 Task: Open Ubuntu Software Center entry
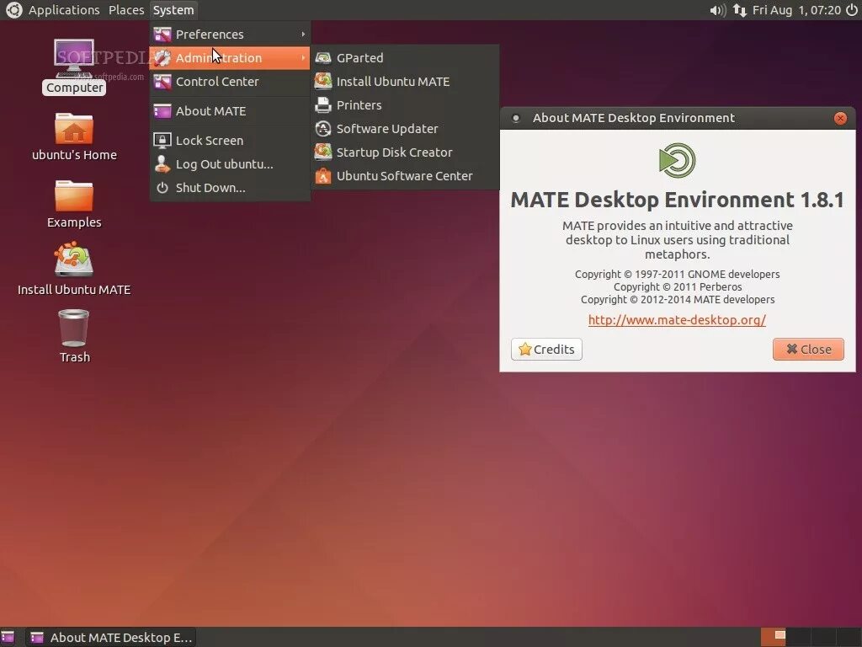405,176
